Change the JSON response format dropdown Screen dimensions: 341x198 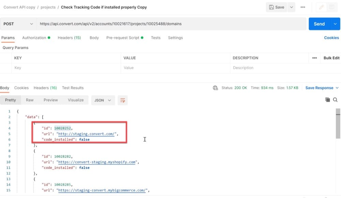pos(103,100)
